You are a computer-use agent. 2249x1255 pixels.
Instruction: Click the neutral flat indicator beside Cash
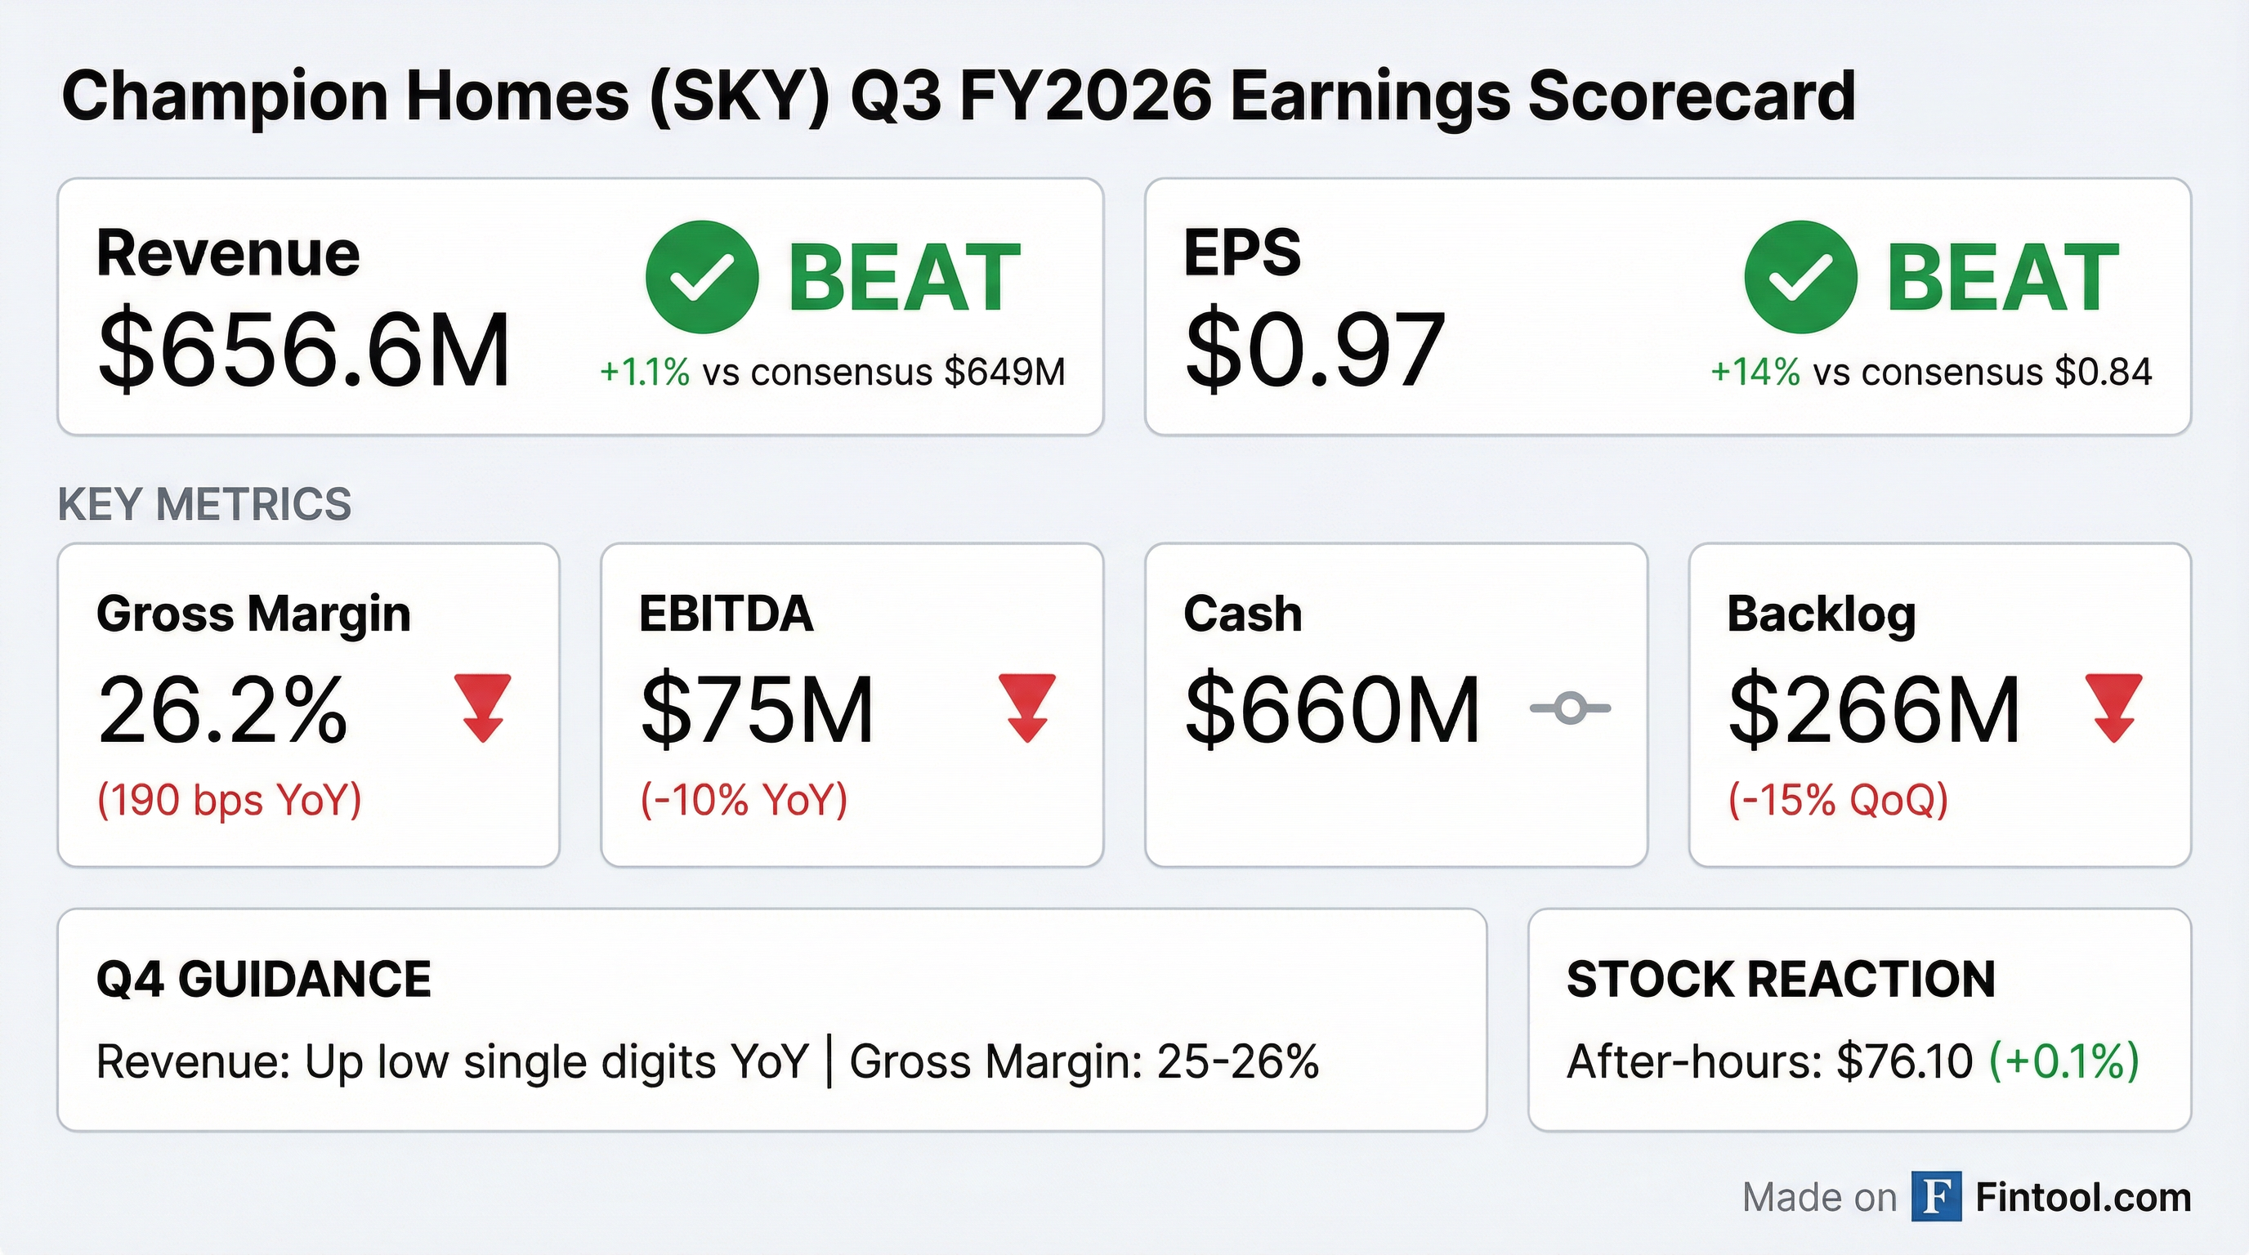(1570, 708)
